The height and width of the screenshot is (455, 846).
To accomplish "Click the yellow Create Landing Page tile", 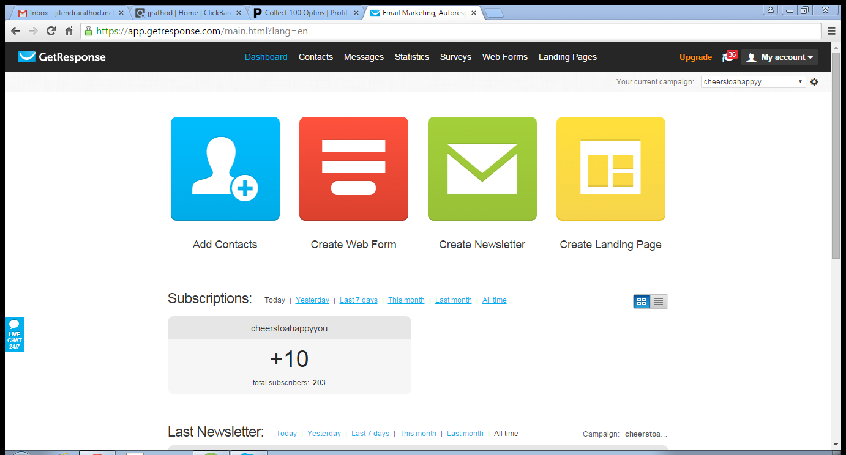I will point(611,169).
